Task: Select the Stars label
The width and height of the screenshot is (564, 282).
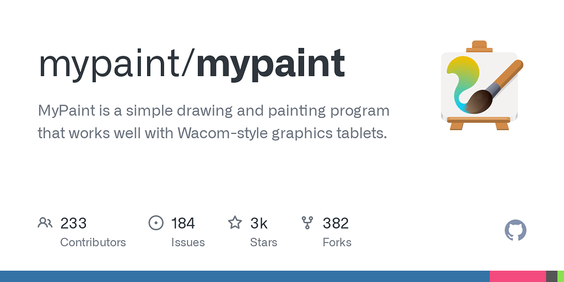Action: (x=264, y=242)
